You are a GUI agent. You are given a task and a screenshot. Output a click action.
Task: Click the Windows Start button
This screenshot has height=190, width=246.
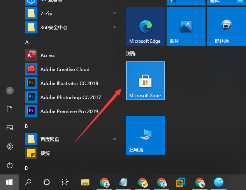9,182
